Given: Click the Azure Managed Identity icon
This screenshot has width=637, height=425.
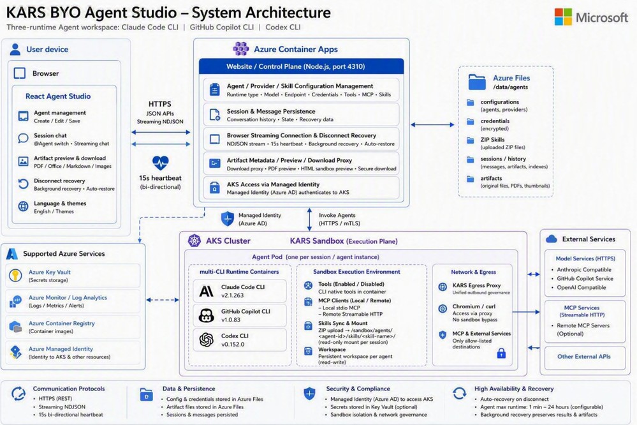Looking at the screenshot, I should (x=15, y=352).
